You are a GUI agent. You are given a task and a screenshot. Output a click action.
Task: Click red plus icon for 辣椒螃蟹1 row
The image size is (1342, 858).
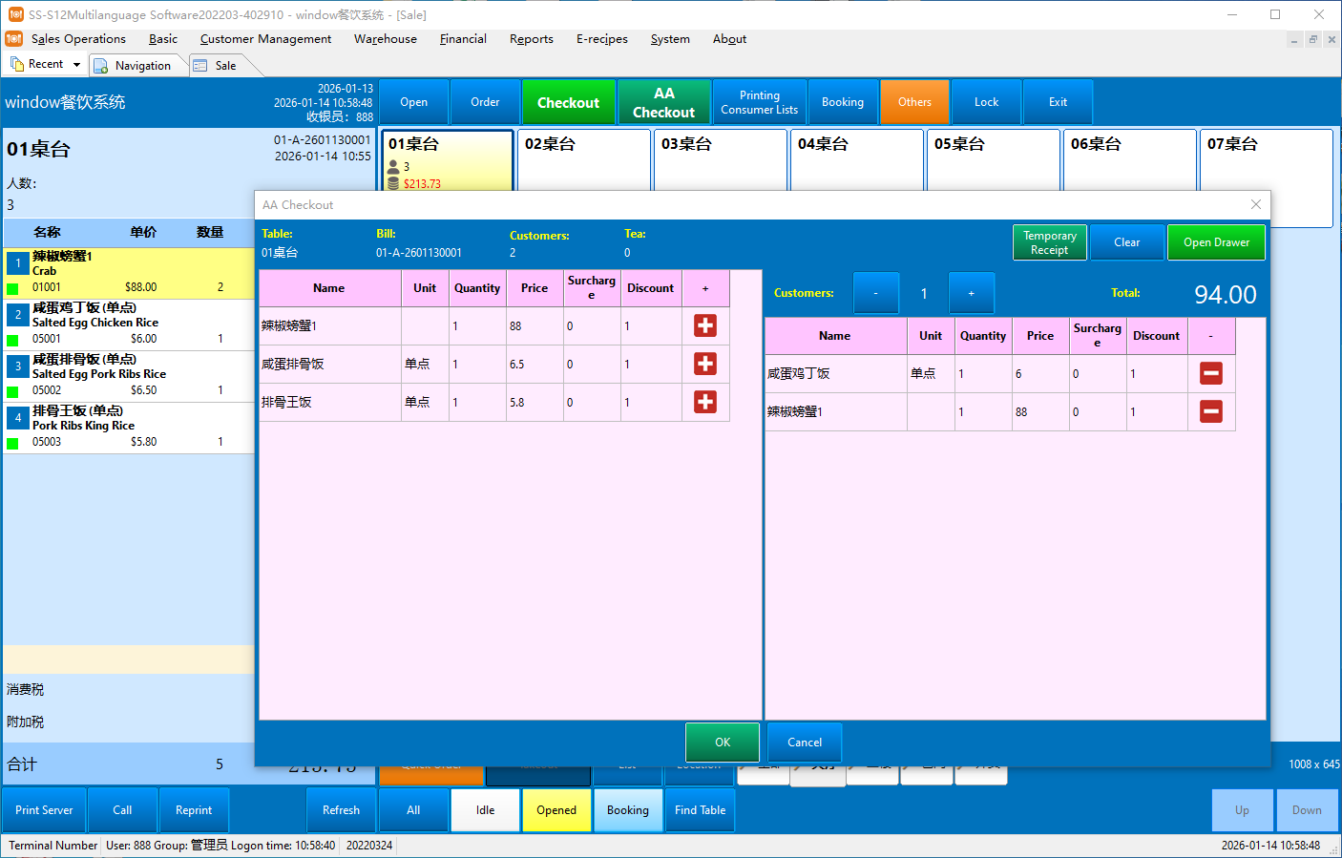click(x=705, y=325)
